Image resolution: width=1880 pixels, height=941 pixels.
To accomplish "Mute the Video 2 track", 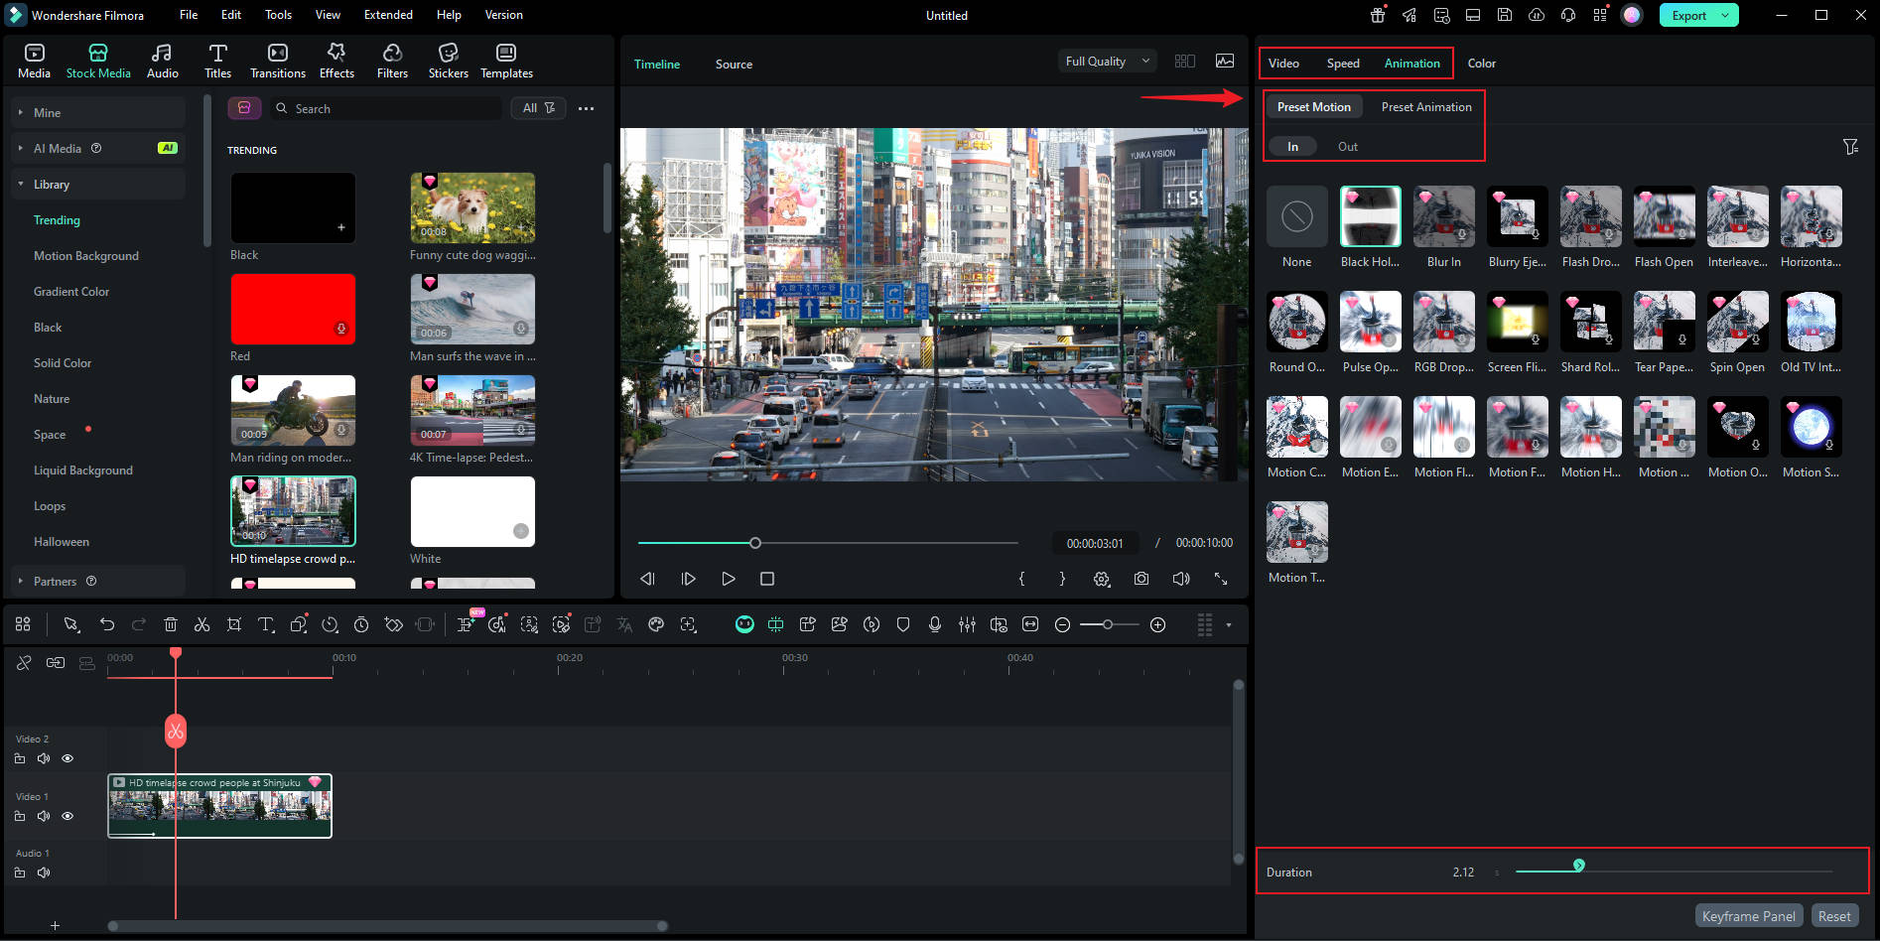I will 44,758.
